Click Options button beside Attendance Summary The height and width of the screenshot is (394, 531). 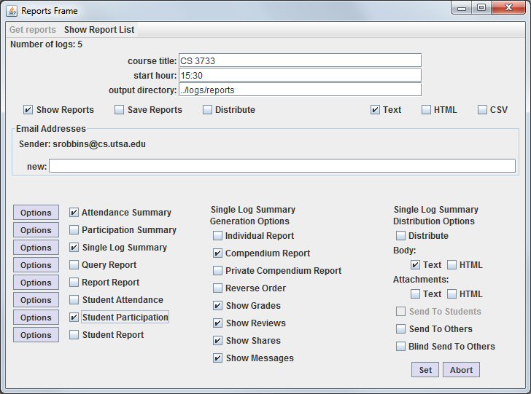pos(36,213)
